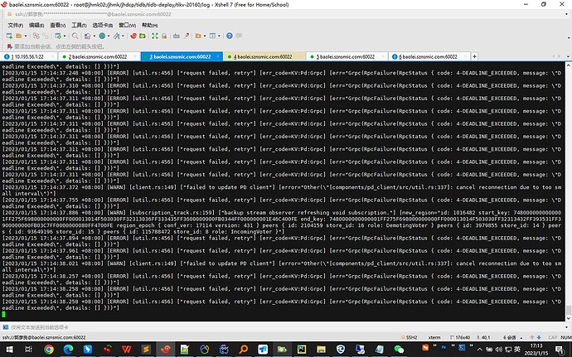572x357 pixels.
Task: Click the add-current-session flag icon
Action: click(x=9, y=46)
